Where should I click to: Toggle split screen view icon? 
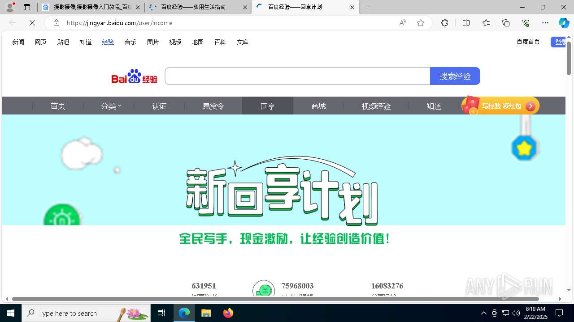pos(466,23)
